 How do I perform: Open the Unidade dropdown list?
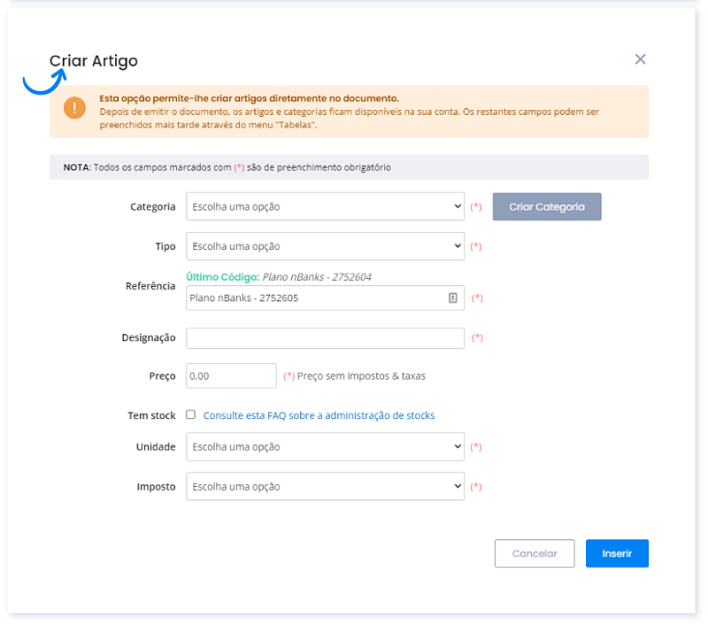(x=325, y=447)
